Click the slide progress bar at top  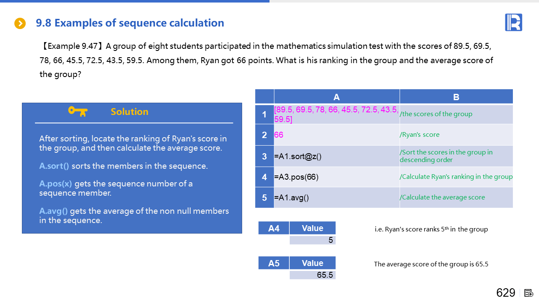coord(135,1)
